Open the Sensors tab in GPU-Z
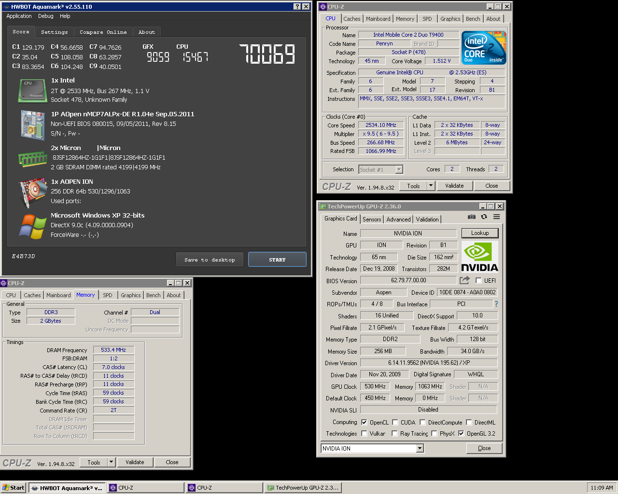 (x=372, y=219)
